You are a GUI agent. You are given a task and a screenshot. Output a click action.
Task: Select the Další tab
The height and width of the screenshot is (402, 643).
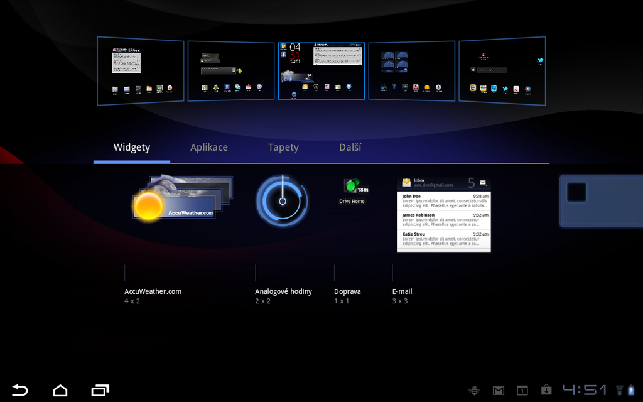(x=350, y=148)
